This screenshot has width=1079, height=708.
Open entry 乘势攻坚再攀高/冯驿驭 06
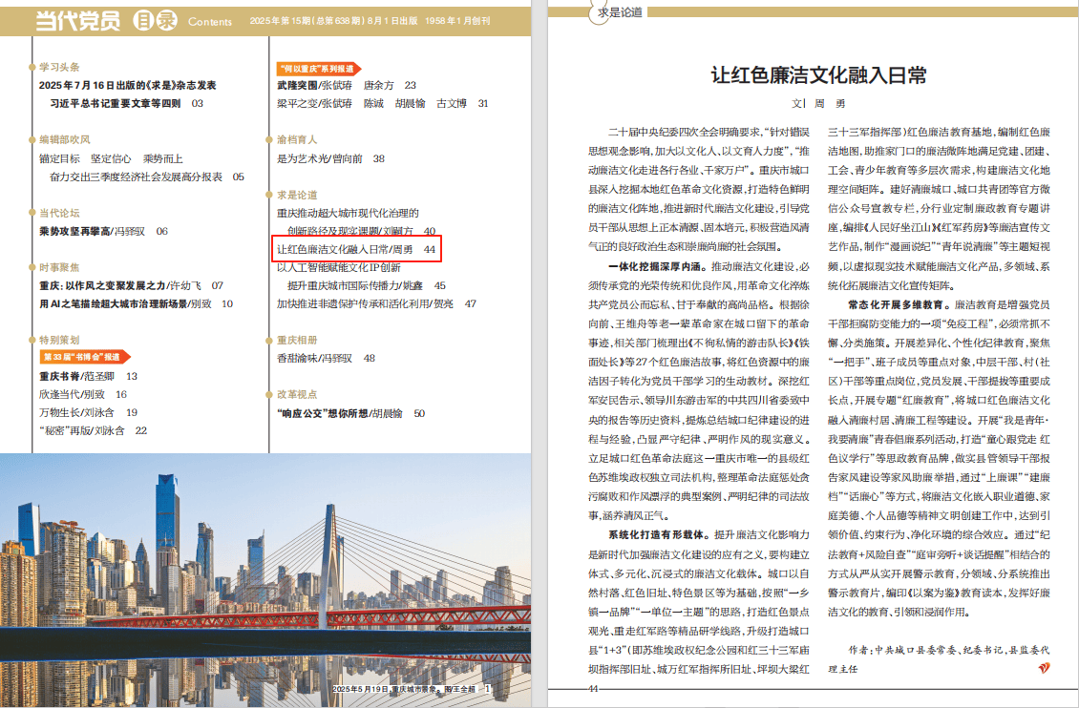coord(103,232)
